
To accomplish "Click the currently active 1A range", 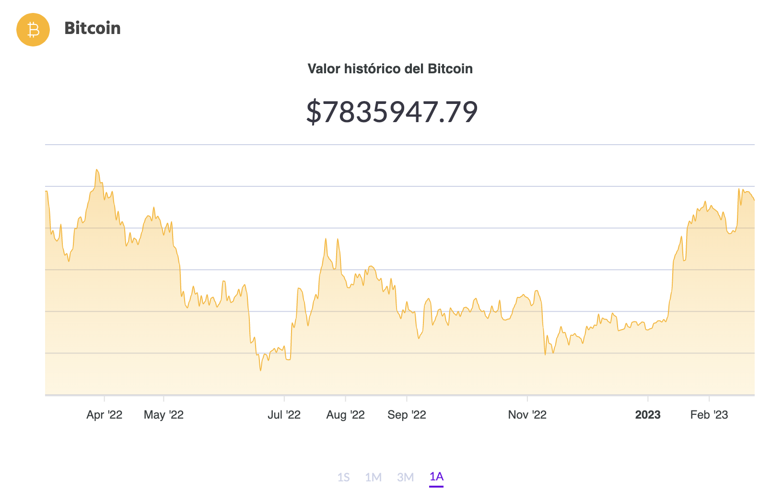I will pos(436,477).
